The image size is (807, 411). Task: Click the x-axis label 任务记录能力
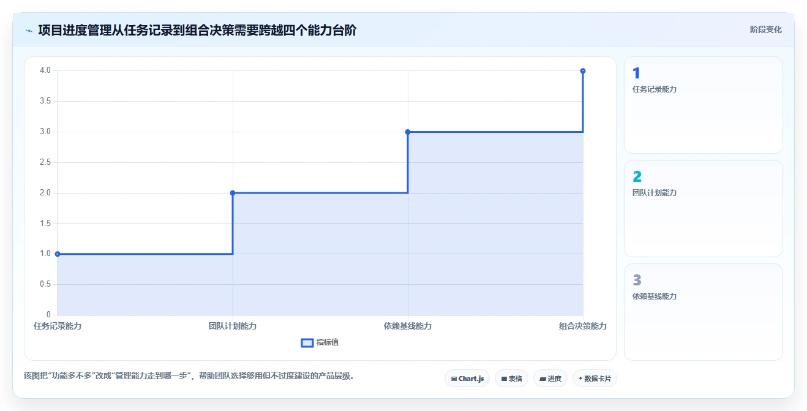tap(58, 326)
